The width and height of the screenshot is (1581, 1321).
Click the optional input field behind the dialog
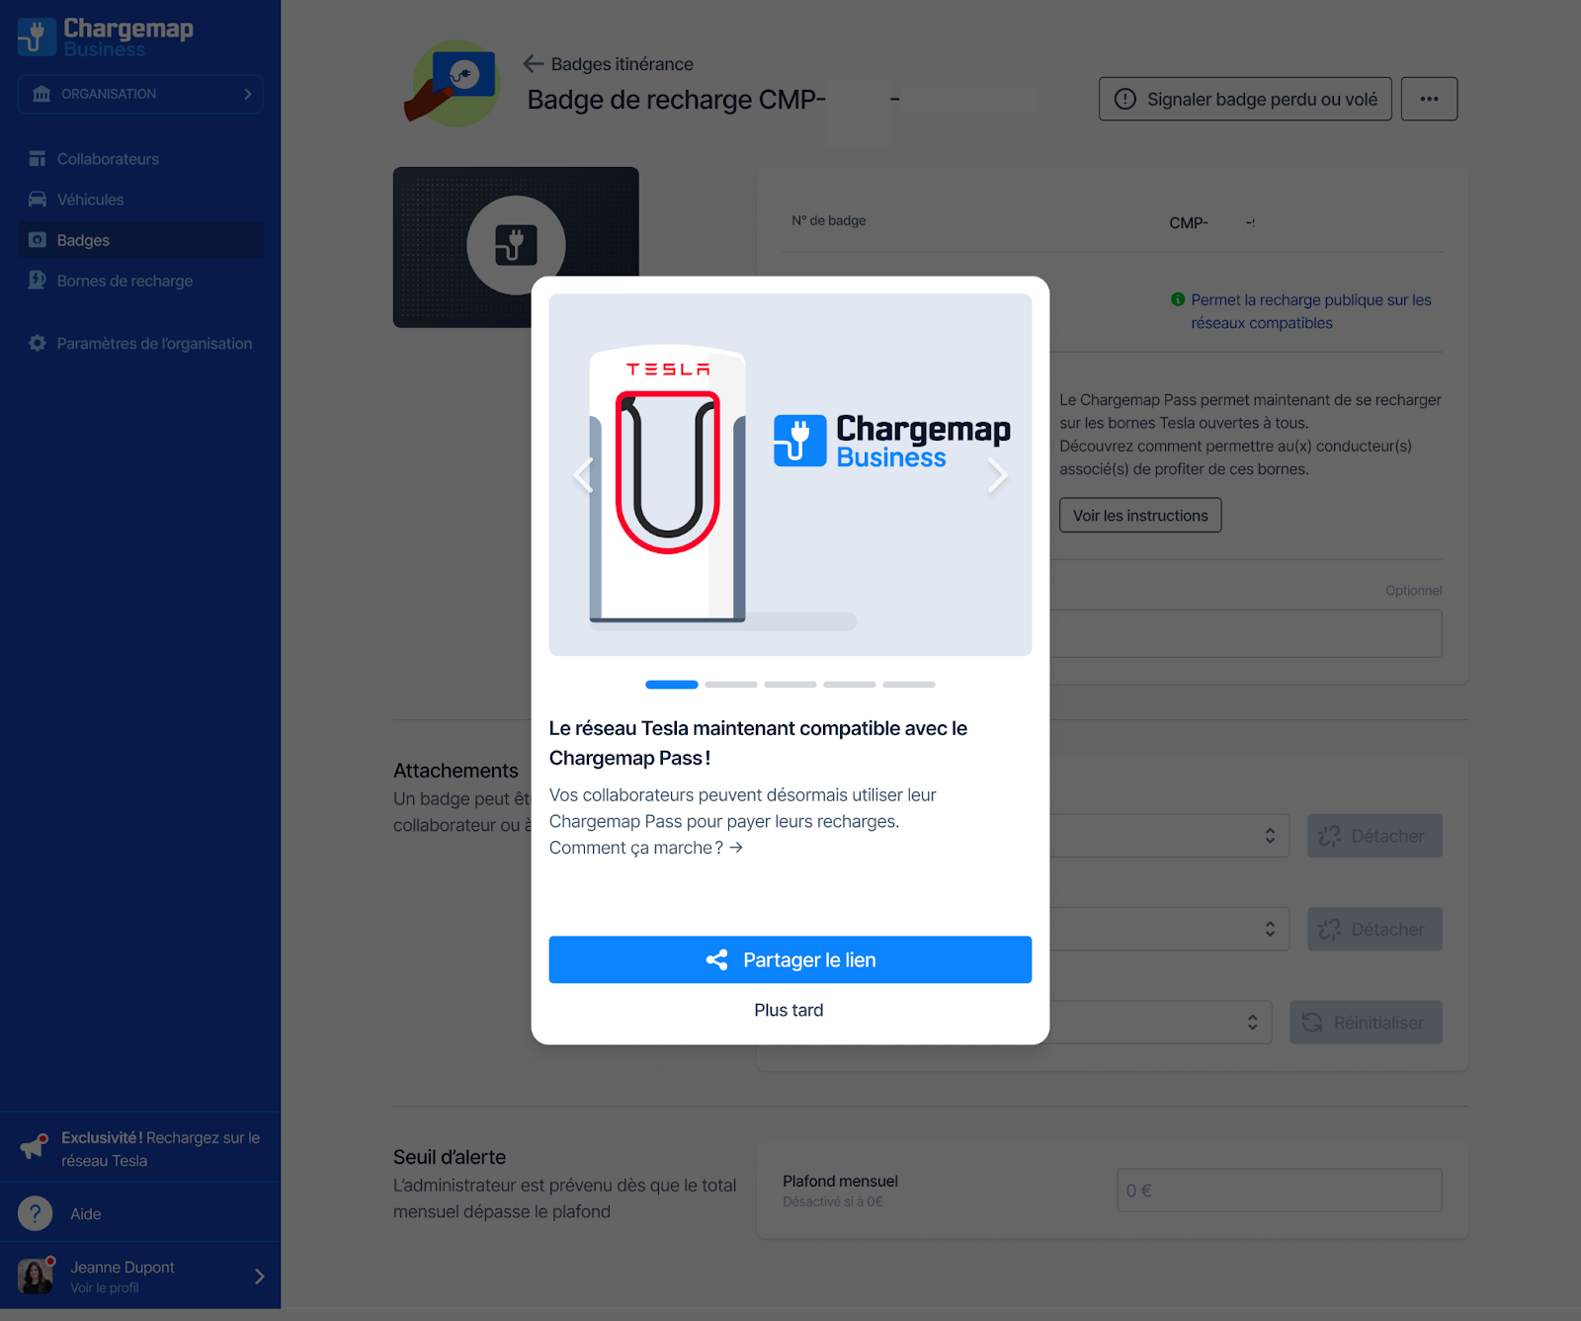point(1245,633)
